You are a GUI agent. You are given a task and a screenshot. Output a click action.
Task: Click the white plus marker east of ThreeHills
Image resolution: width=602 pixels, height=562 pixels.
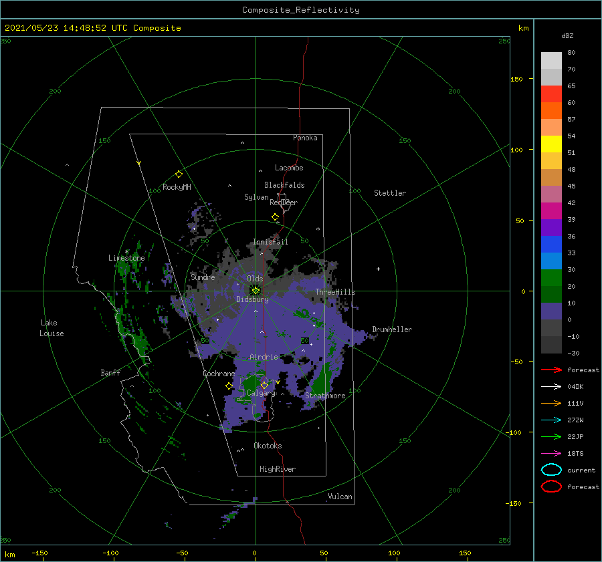click(x=378, y=269)
